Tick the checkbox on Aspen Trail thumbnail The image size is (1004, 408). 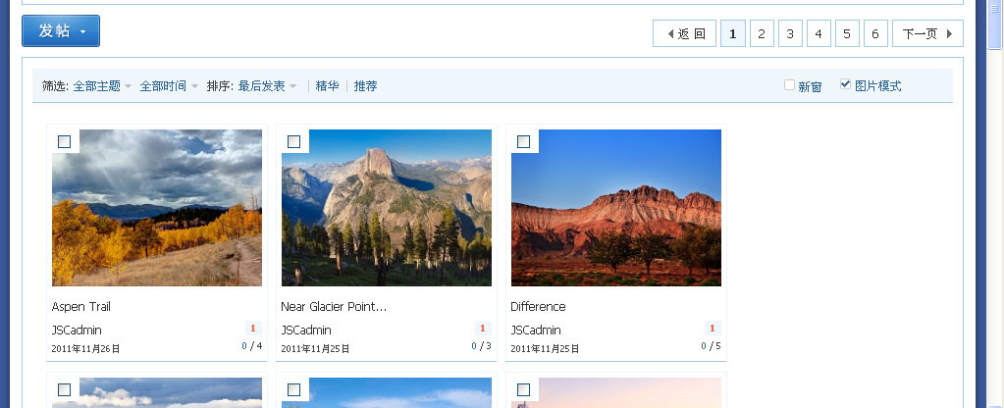pos(64,141)
